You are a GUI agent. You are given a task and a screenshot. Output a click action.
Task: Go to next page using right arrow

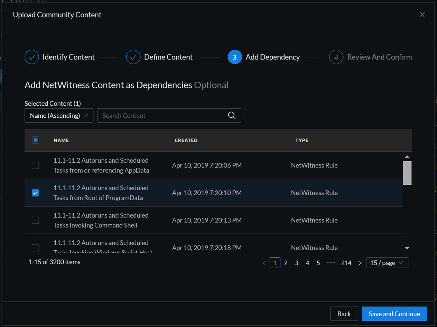[360, 263]
